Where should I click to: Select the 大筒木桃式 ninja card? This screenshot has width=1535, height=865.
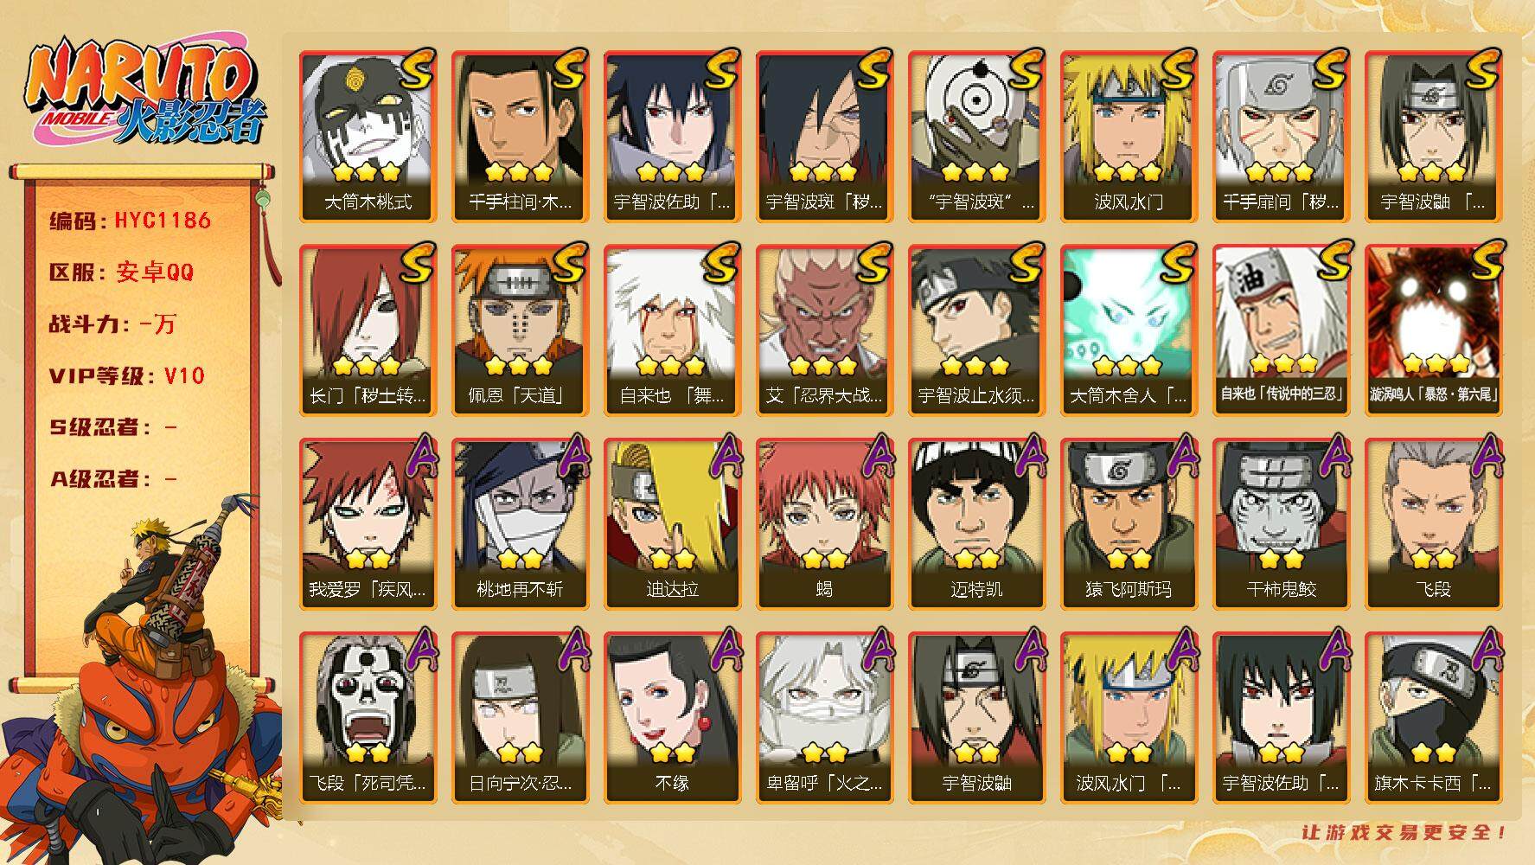(368, 136)
